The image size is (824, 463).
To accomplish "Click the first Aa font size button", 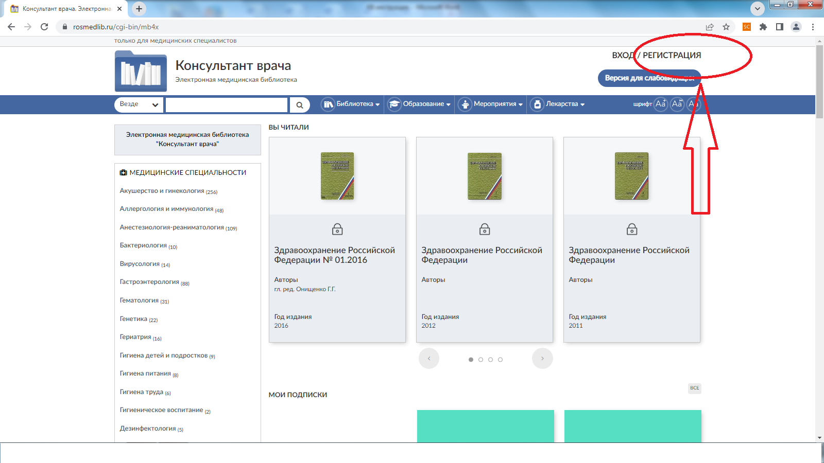I will (x=661, y=104).
